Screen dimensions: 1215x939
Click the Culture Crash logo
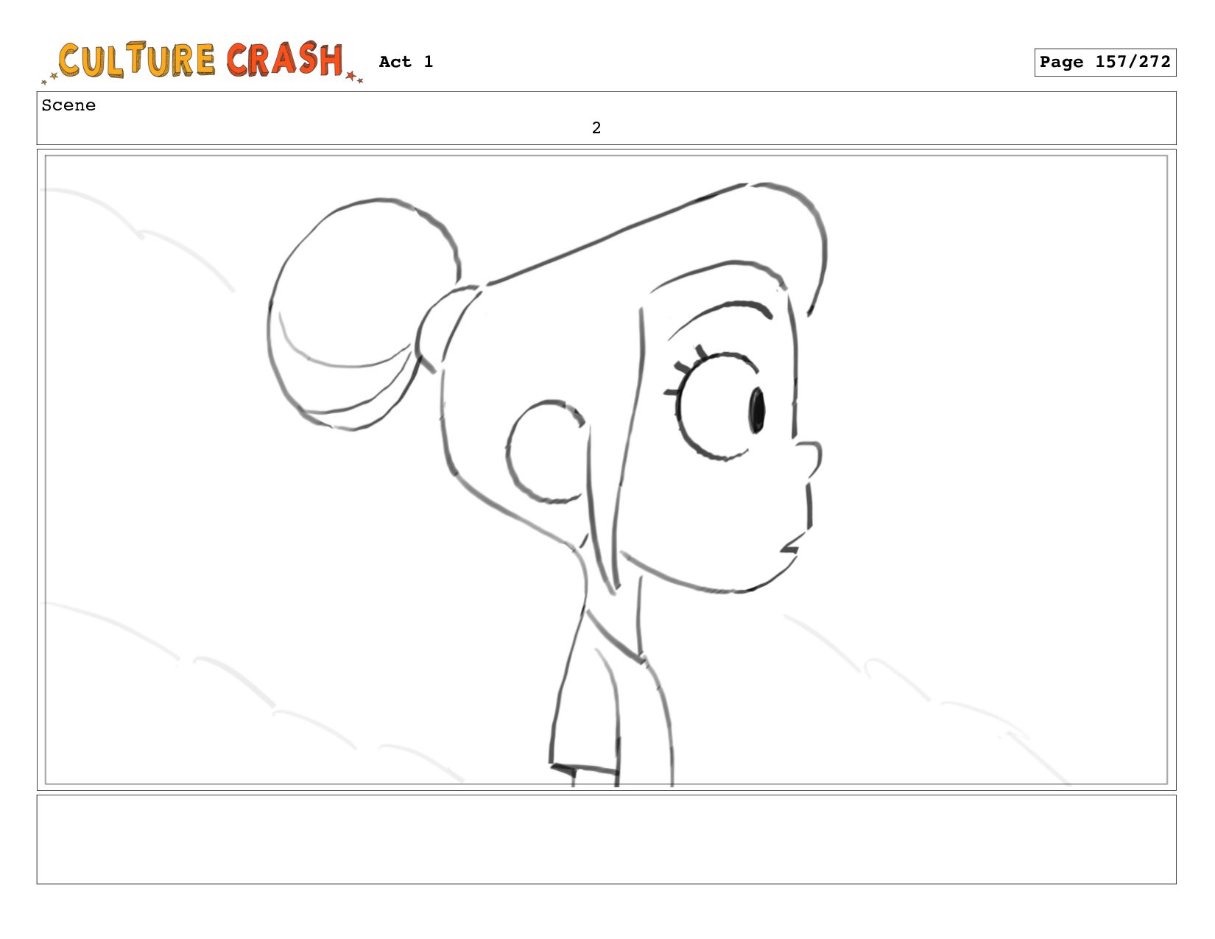(202, 61)
